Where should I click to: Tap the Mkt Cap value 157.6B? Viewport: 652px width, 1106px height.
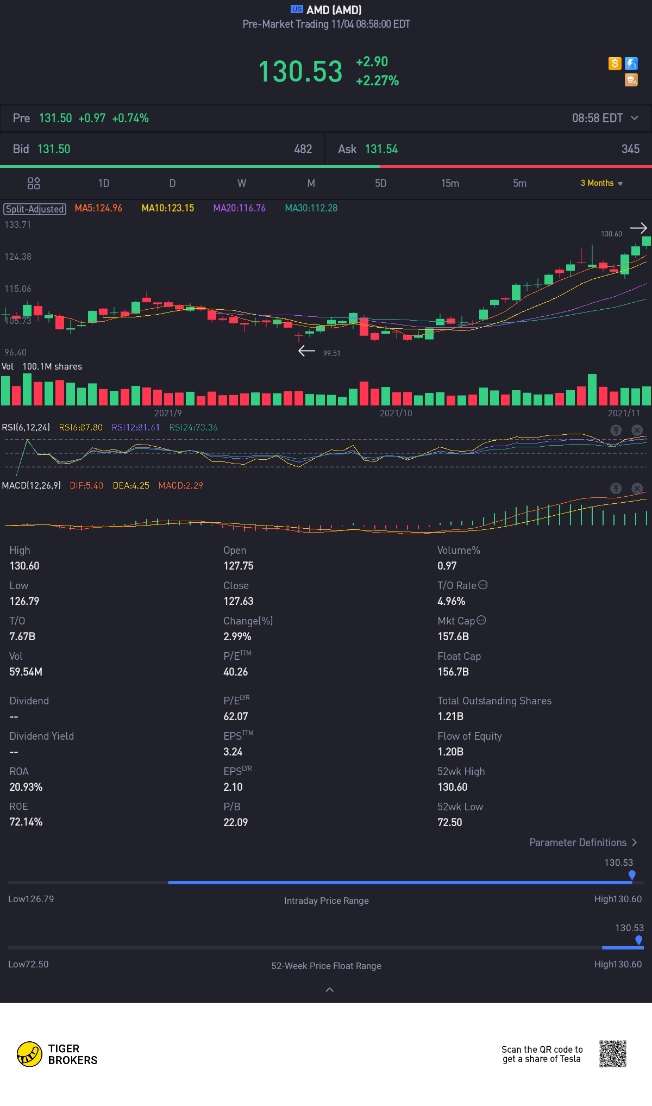coord(453,636)
